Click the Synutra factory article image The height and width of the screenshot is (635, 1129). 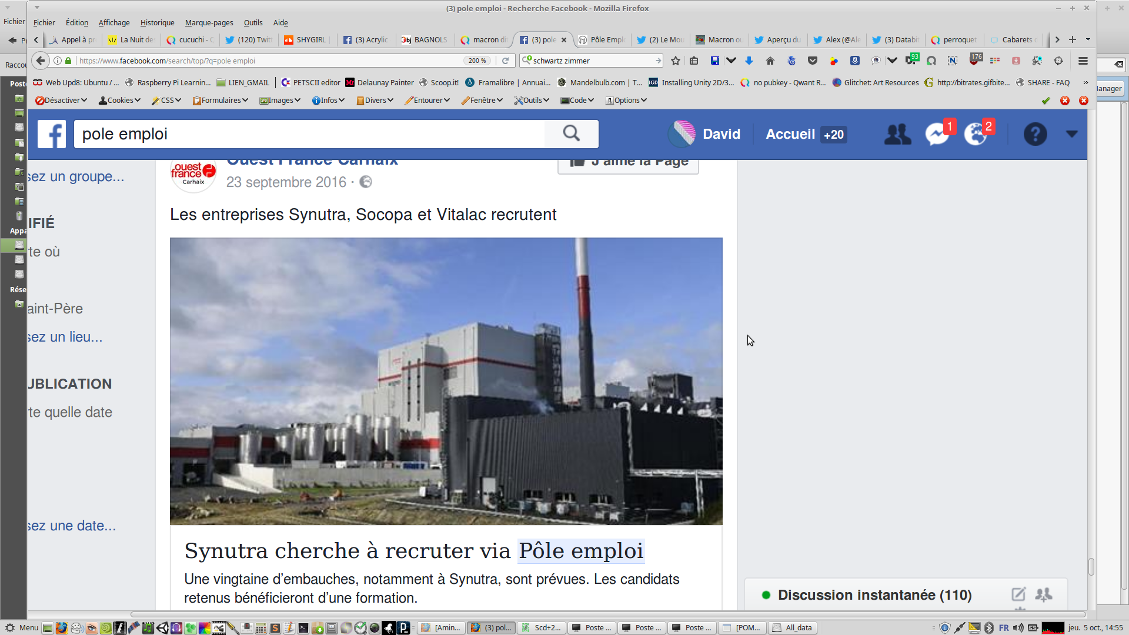point(446,381)
